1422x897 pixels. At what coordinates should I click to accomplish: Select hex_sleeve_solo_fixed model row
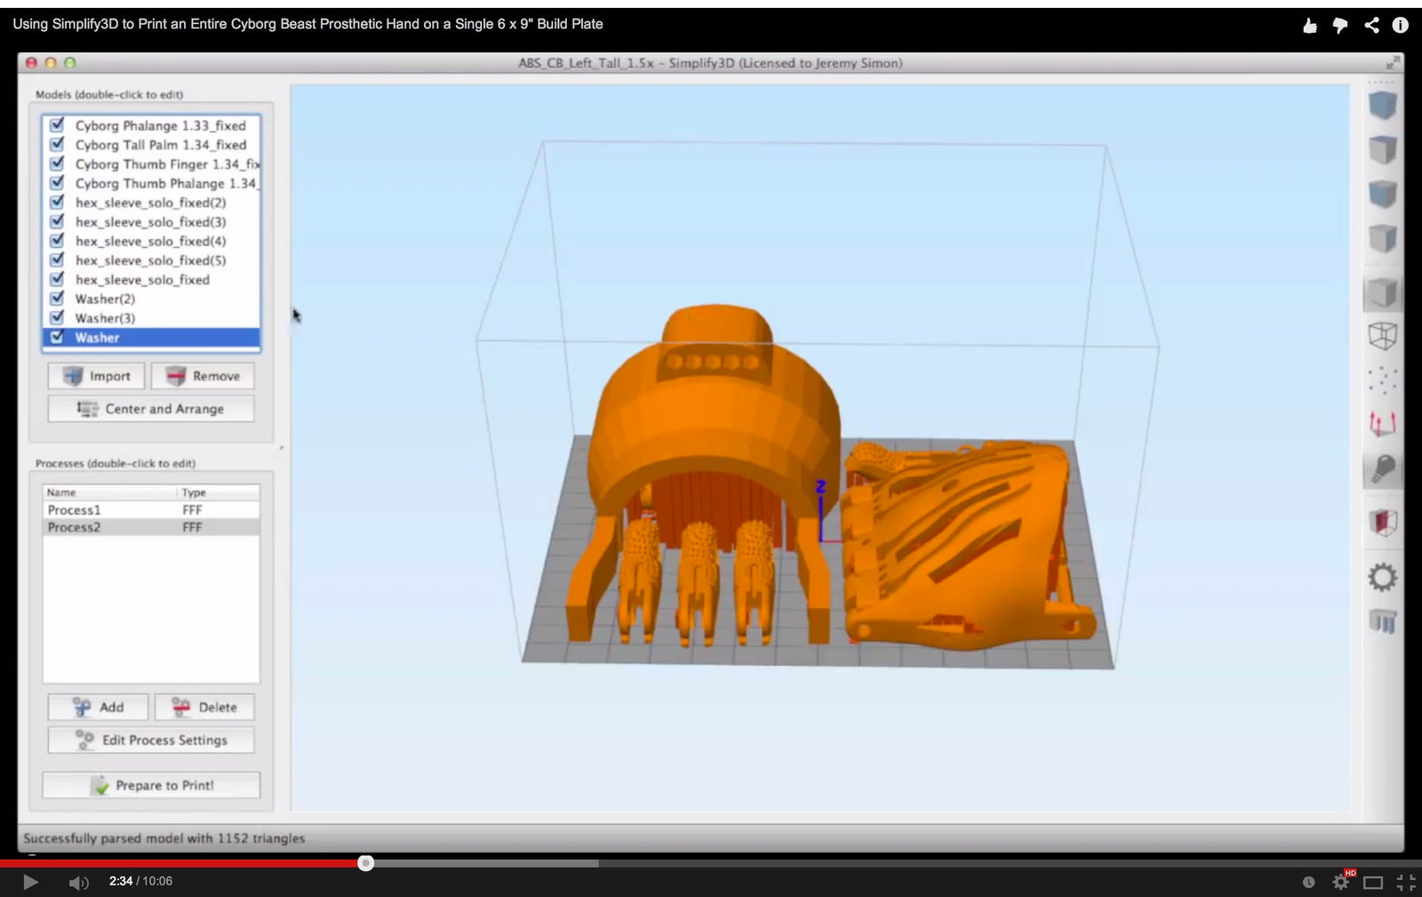click(151, 279)
